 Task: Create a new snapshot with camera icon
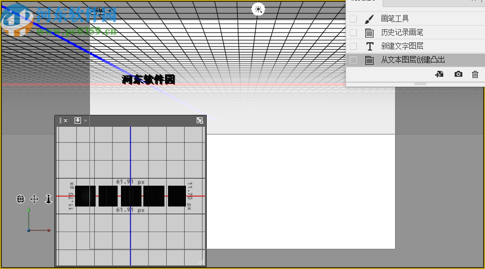(458, 74)
